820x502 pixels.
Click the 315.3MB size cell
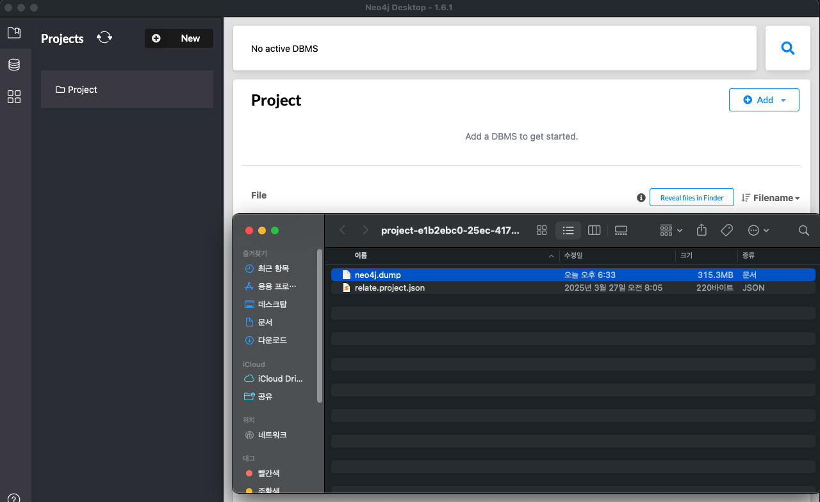pos(715,275)
